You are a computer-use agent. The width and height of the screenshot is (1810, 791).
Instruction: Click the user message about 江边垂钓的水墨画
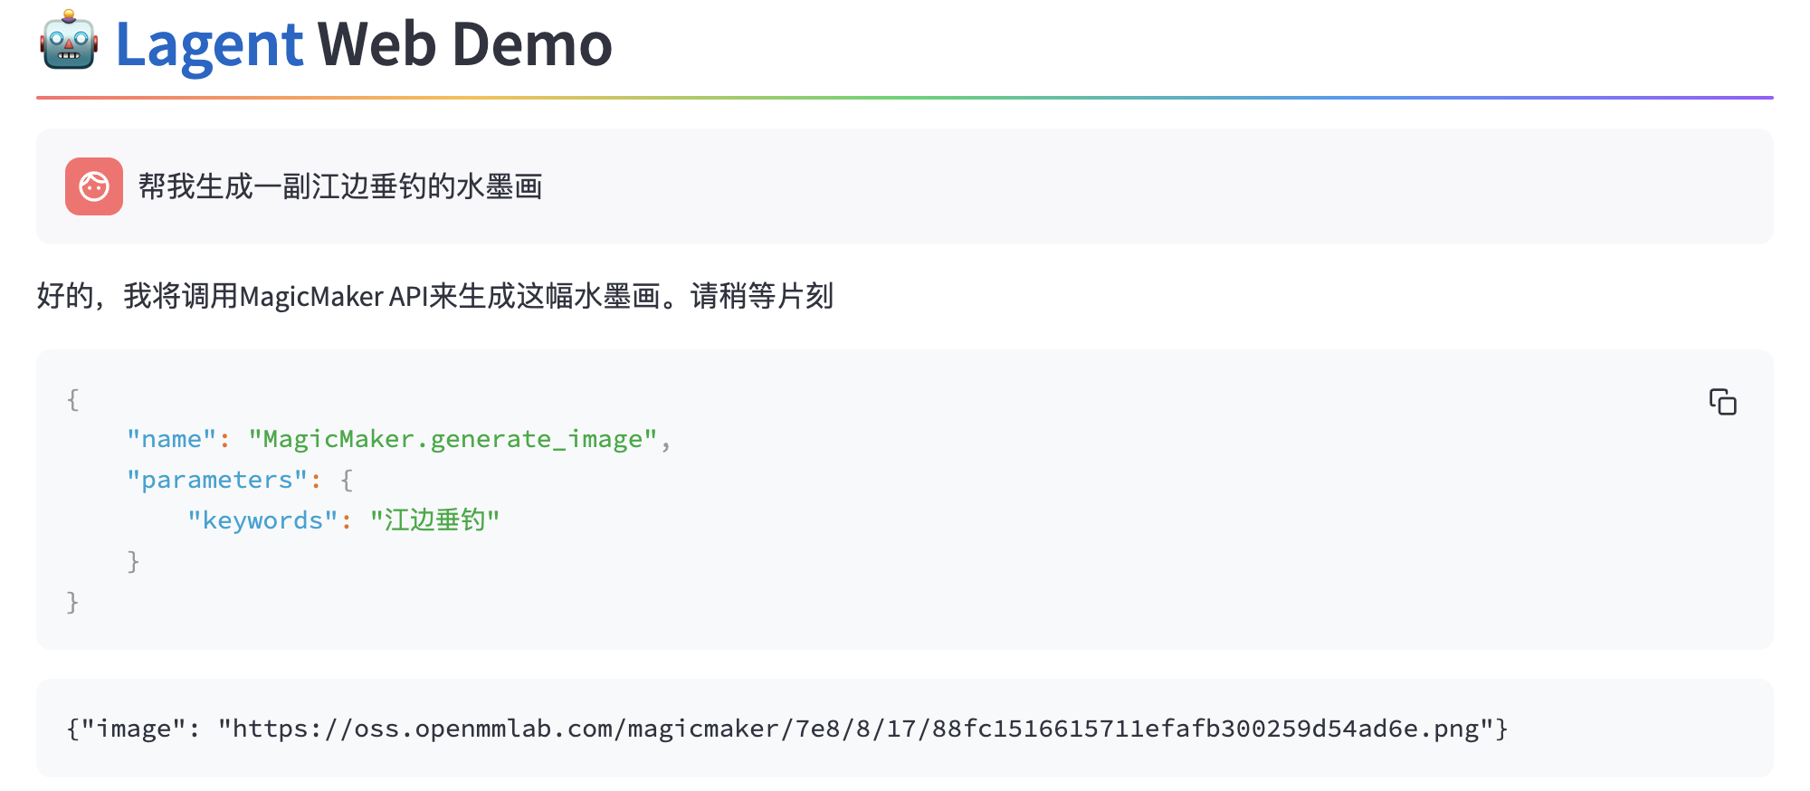pos(340,186)
